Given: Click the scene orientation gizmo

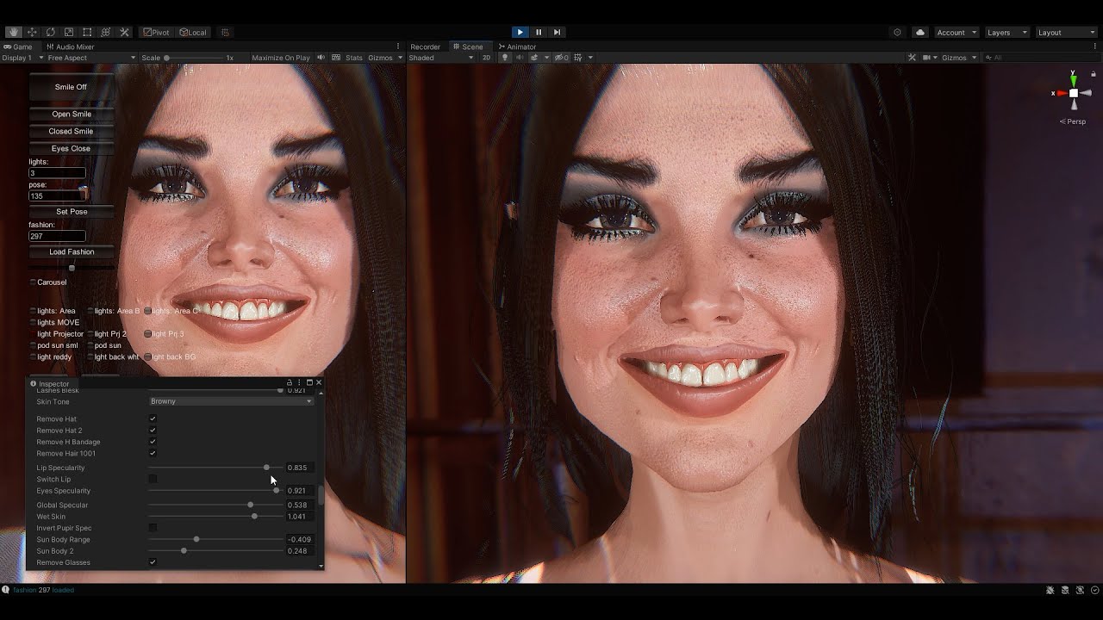Looking at the screenshot, I should click(x=1074, y=92).
